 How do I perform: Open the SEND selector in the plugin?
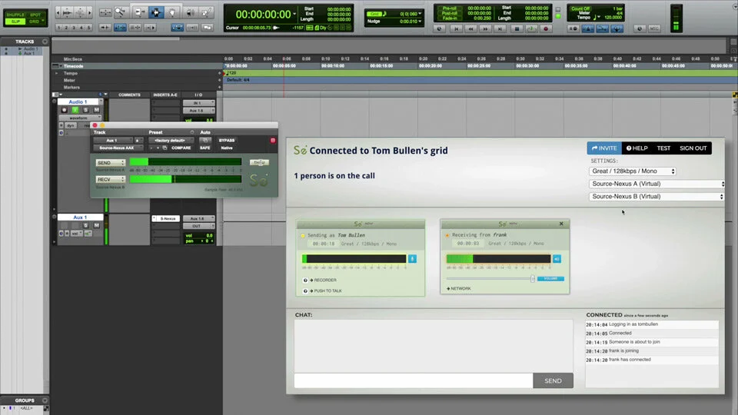[111, 162]
